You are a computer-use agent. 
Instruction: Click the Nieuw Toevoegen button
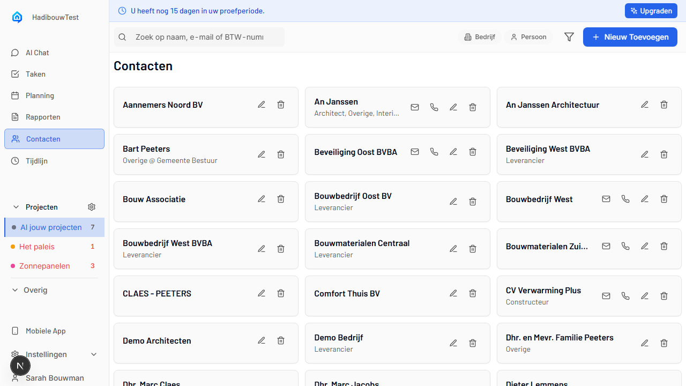[630, 37]
